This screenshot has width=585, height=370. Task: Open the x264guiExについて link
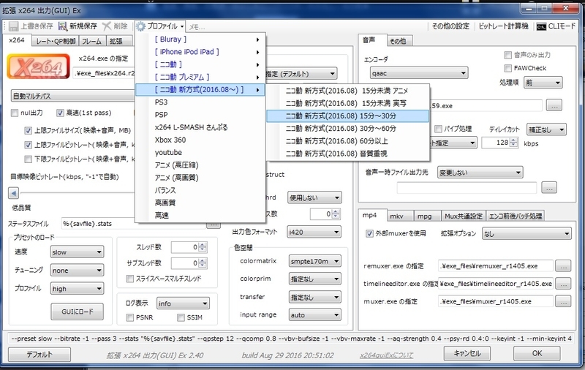pyautogui.click(x=387, y=355)
